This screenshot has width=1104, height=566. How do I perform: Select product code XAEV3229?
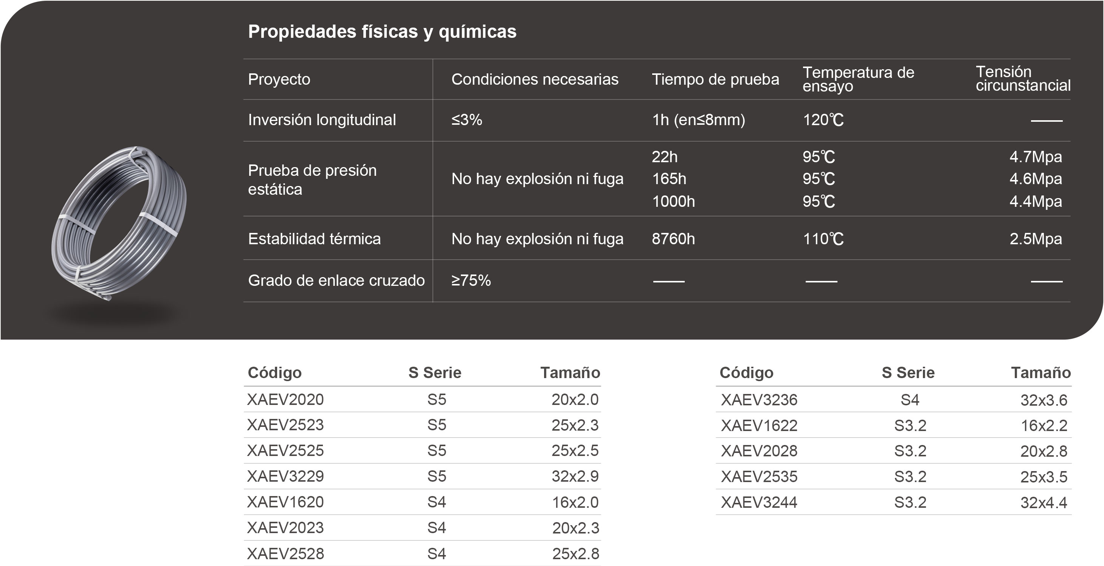click(x=285, y=476)
